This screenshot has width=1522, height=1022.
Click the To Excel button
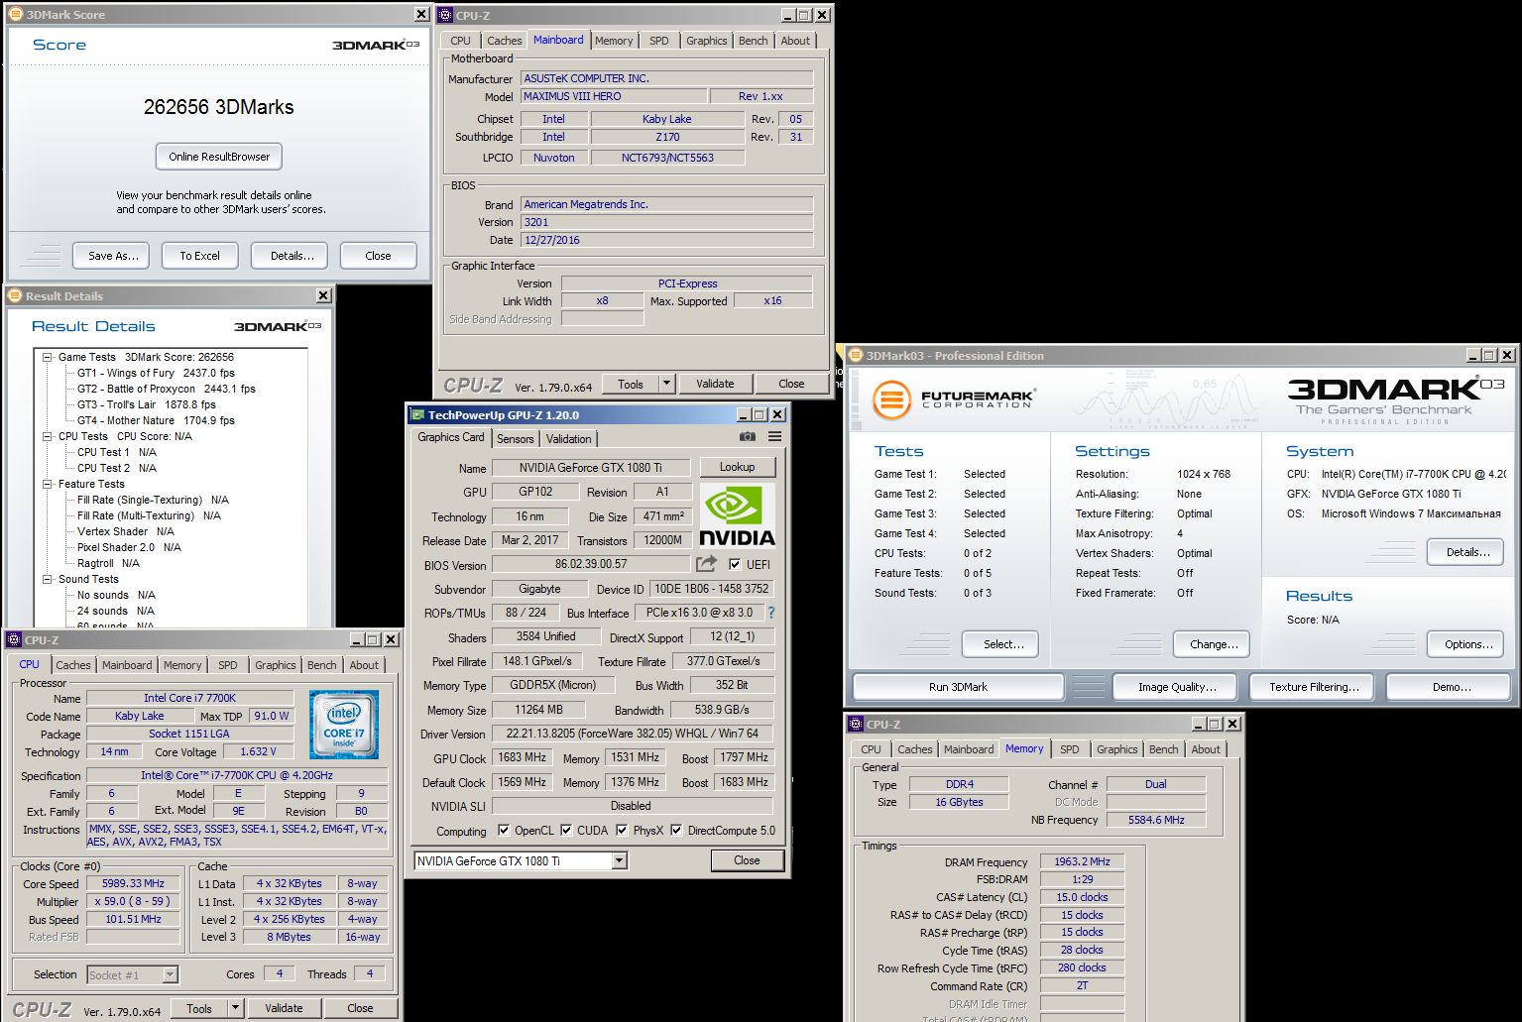[x=200, y=256]
